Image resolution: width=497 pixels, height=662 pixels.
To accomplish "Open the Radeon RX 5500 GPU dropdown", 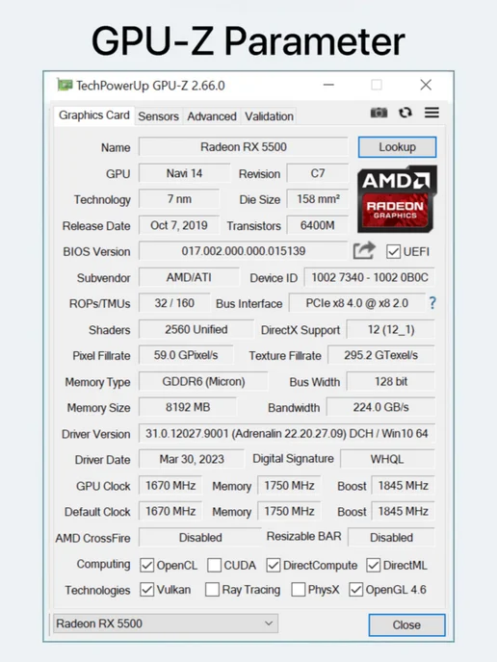I will (166, 624).
